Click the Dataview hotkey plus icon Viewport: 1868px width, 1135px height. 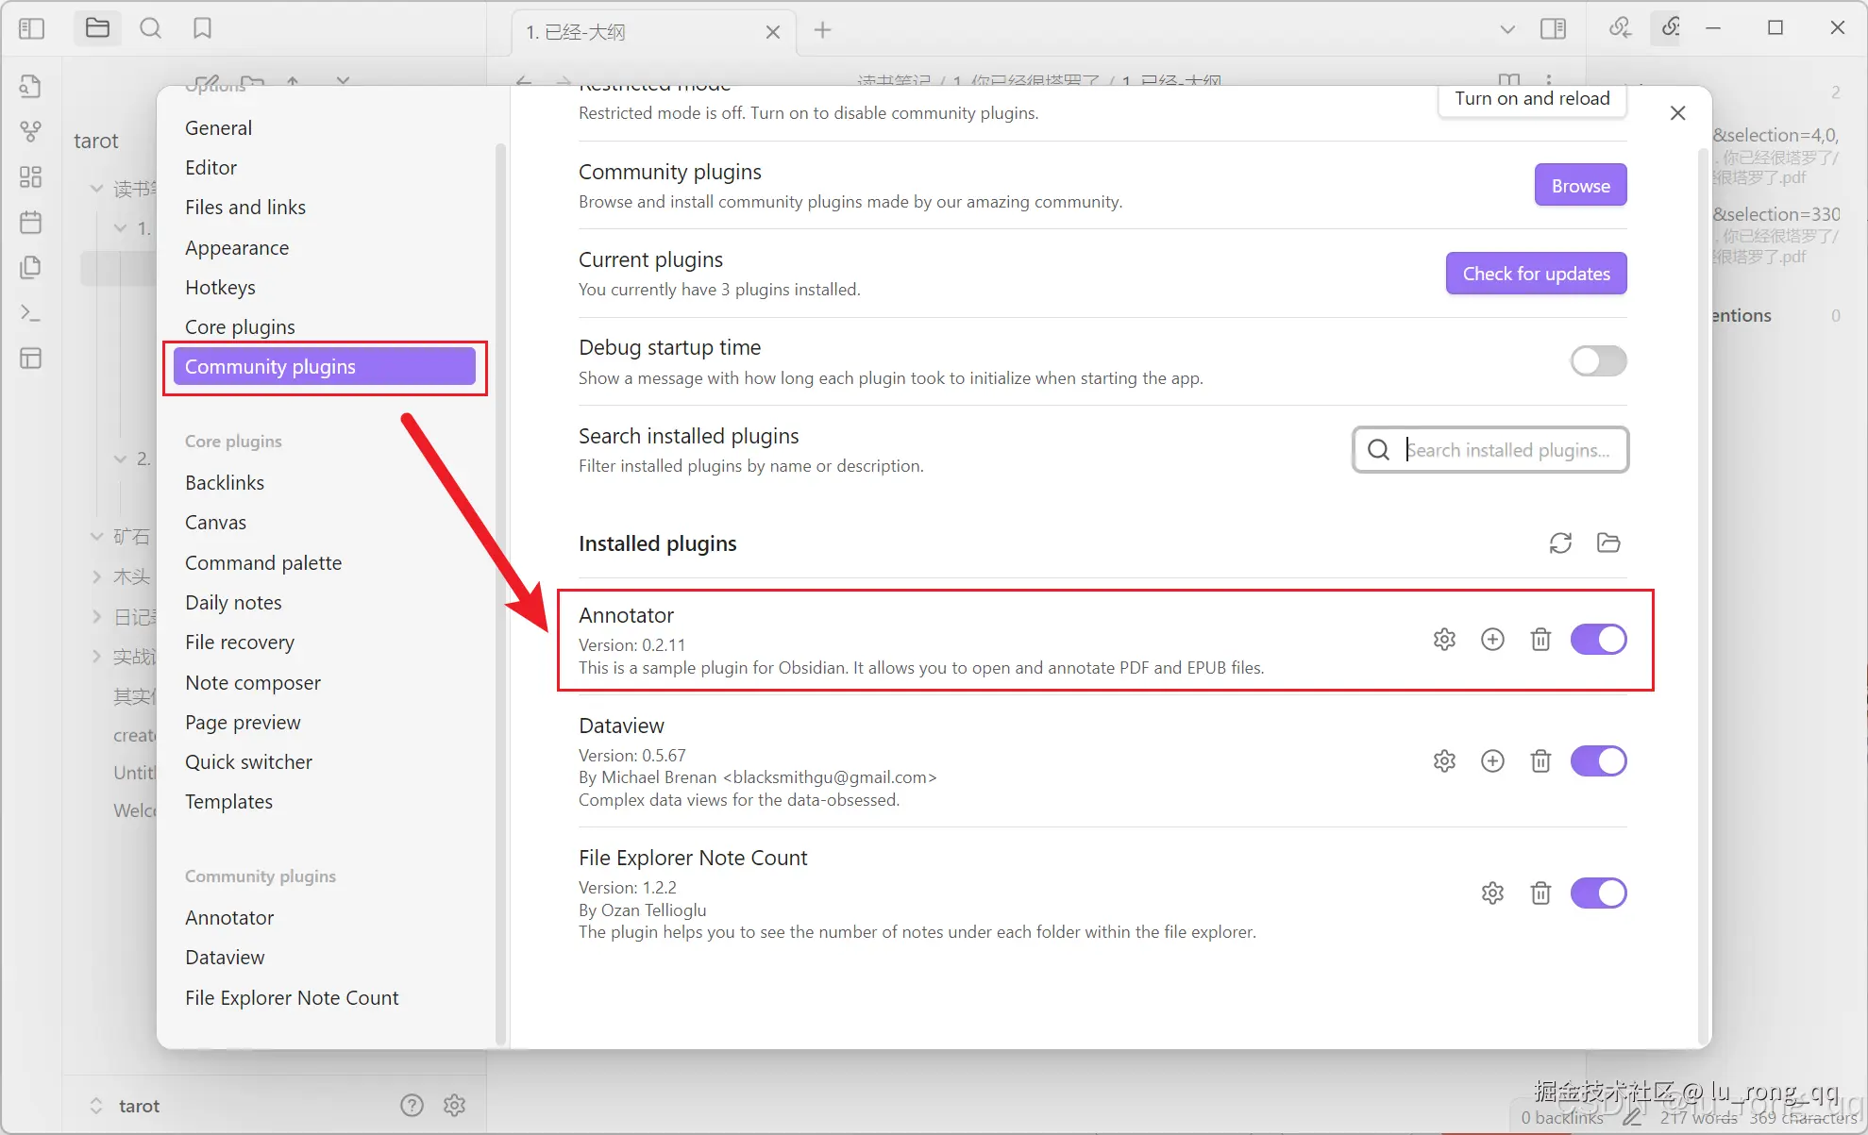(1492, 760)
